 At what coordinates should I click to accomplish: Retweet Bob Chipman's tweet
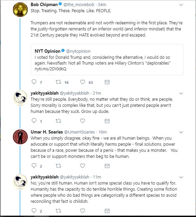(58, 82)
